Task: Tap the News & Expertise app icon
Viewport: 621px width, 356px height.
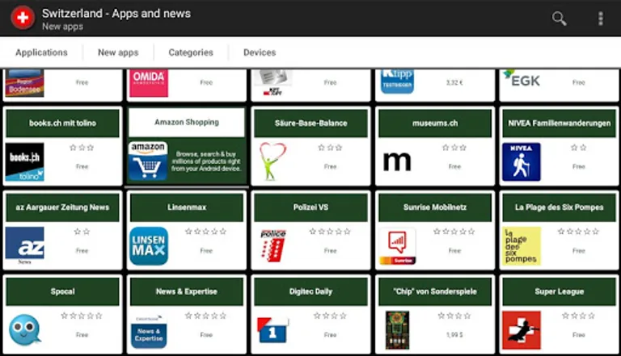Action: (x=149, y=332)
